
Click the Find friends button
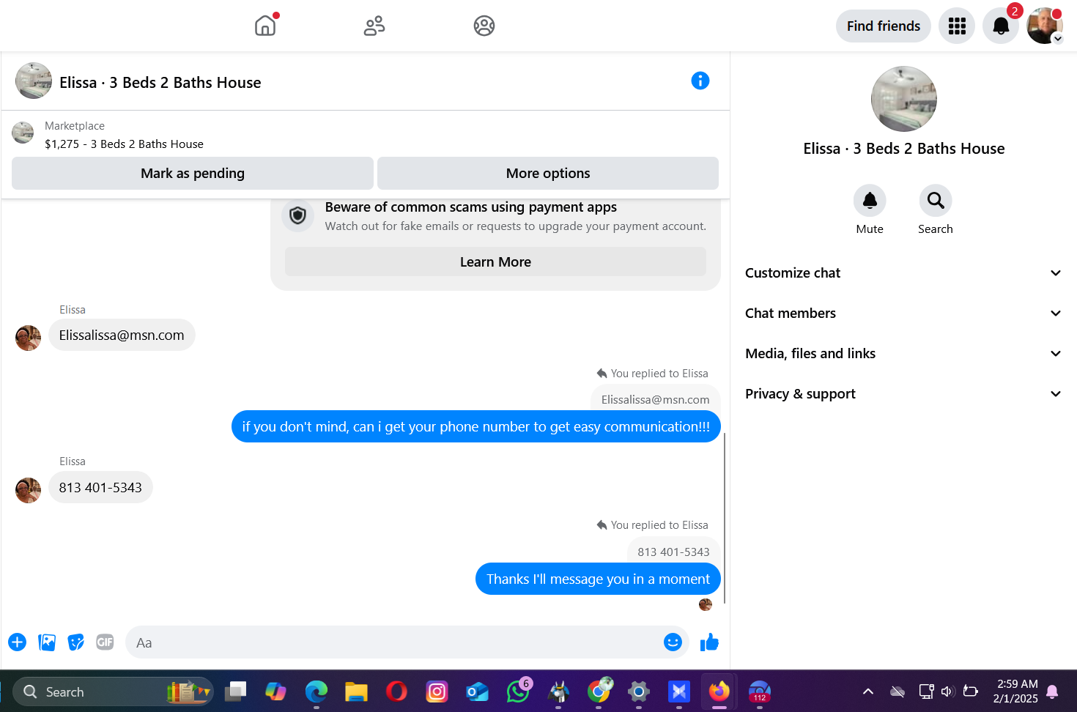pos(884,26)
